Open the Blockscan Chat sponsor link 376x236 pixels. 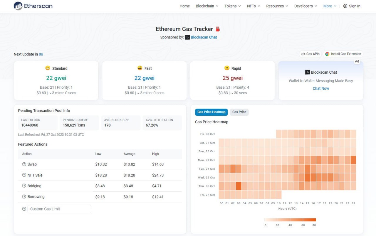click(204, 37)
